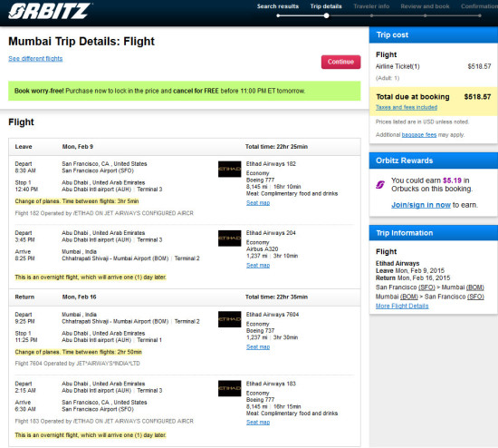Click the Trip details progress dot
Viewport: 498px width, 448px height.
coord(326,15)
